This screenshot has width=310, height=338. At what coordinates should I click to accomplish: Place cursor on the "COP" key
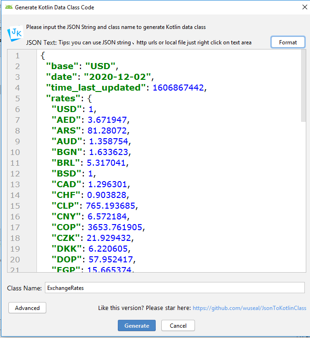click(67, 227)
